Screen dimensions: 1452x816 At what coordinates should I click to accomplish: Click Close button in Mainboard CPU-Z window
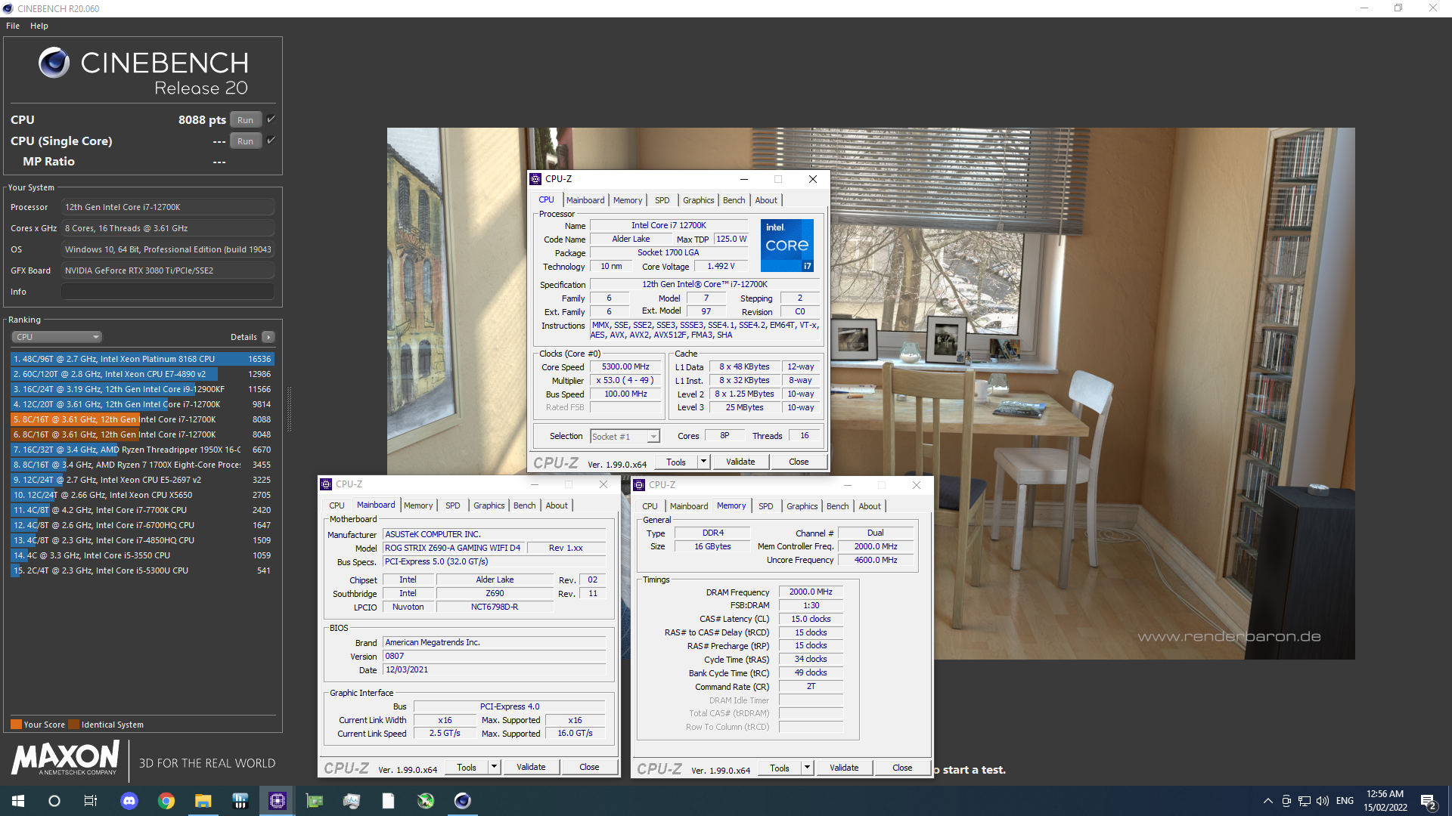point(589,767)
